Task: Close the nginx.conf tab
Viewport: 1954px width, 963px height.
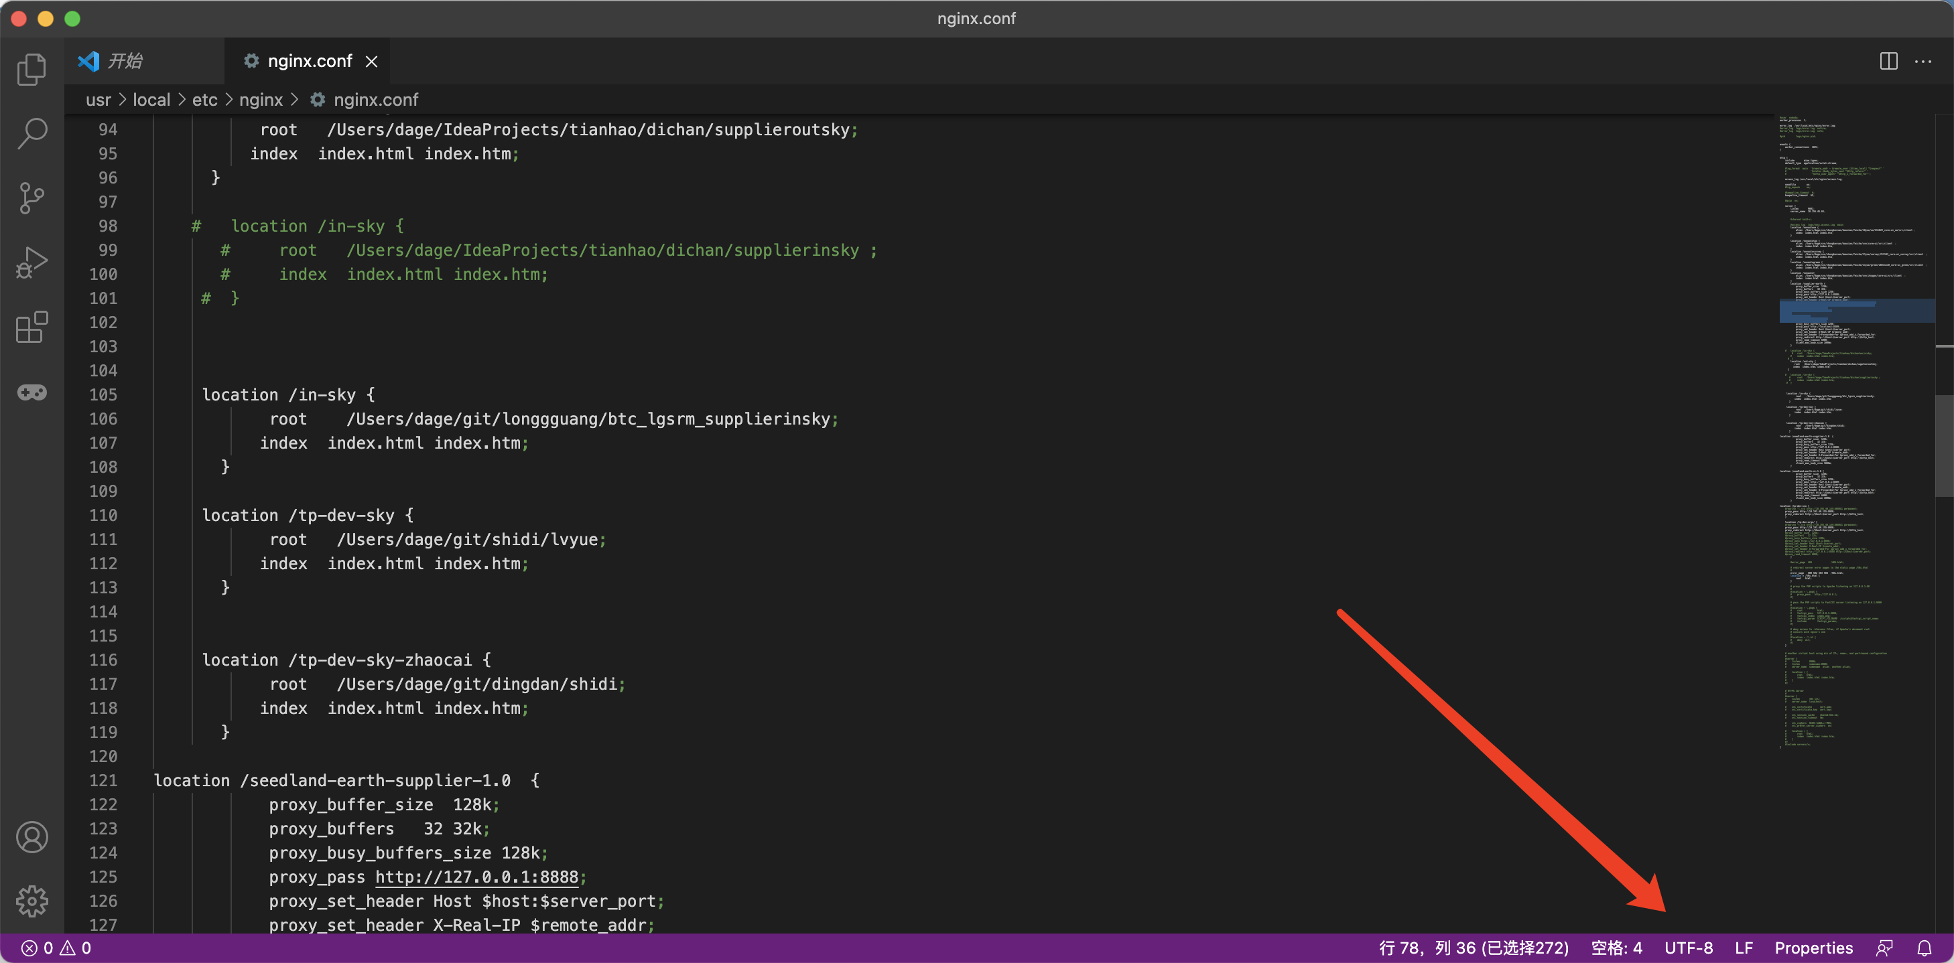Action: [372, 62]
